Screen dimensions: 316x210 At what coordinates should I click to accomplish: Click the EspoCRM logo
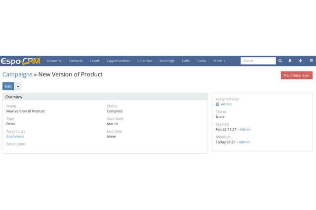(x=20, y=61)
